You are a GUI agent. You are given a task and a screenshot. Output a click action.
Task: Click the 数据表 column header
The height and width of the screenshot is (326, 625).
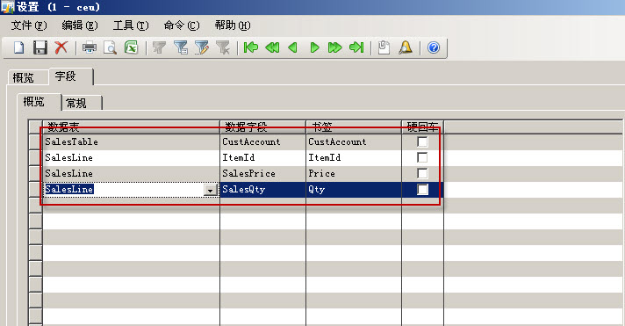(x=131, y=127)
